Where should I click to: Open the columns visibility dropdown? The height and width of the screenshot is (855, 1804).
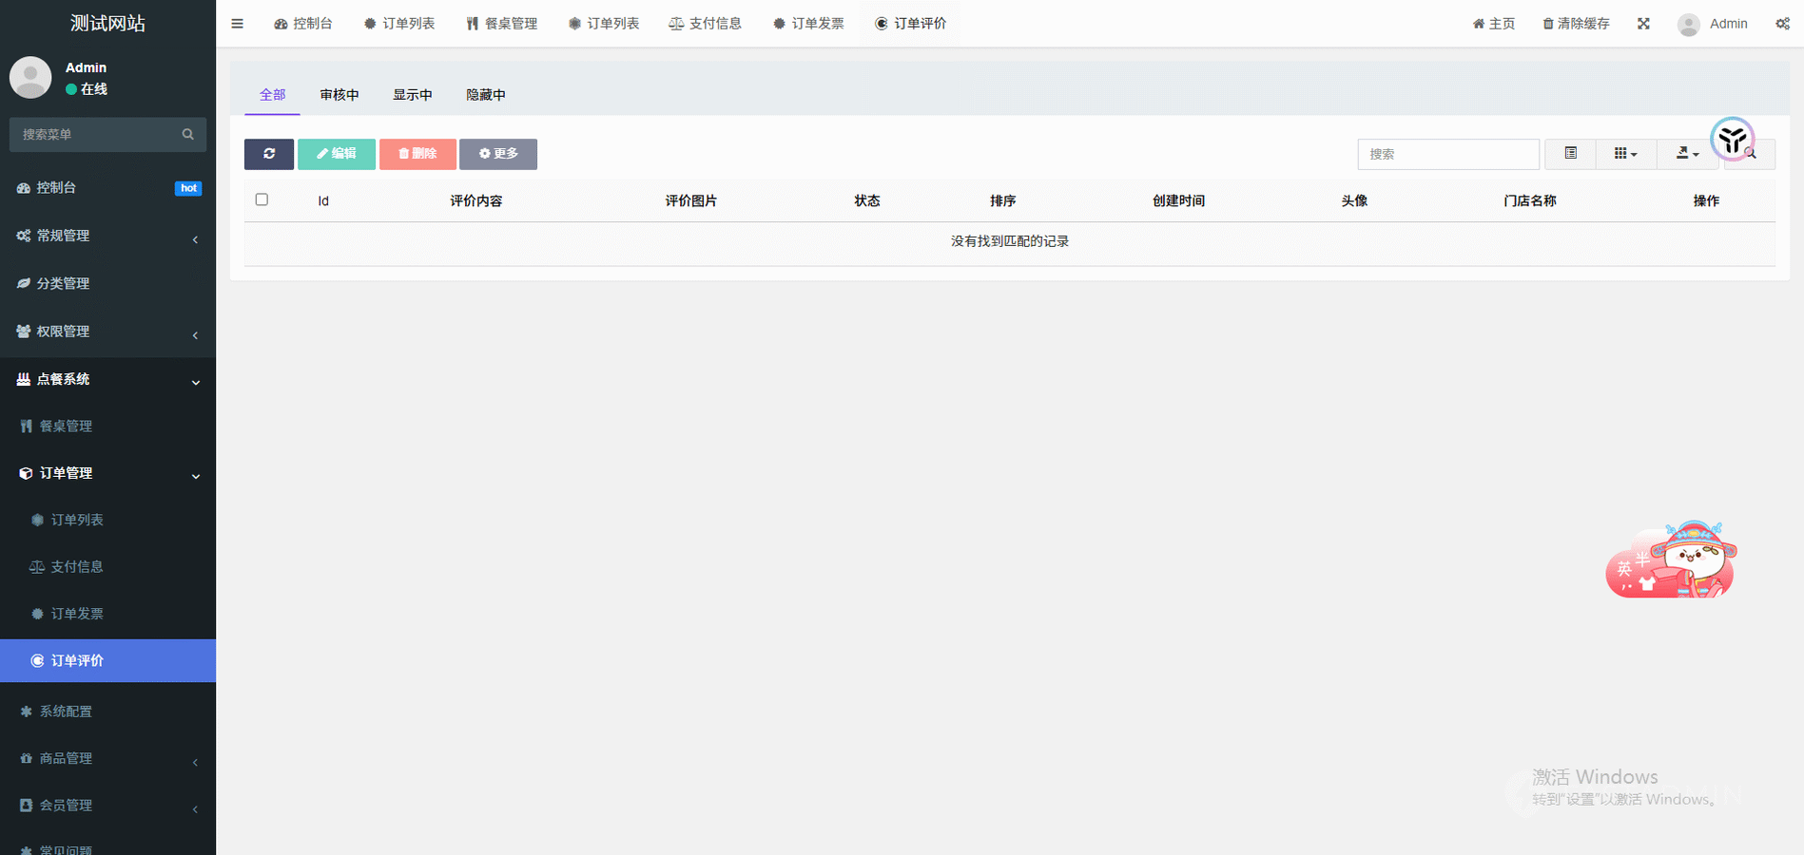(x=1625, y=154)
